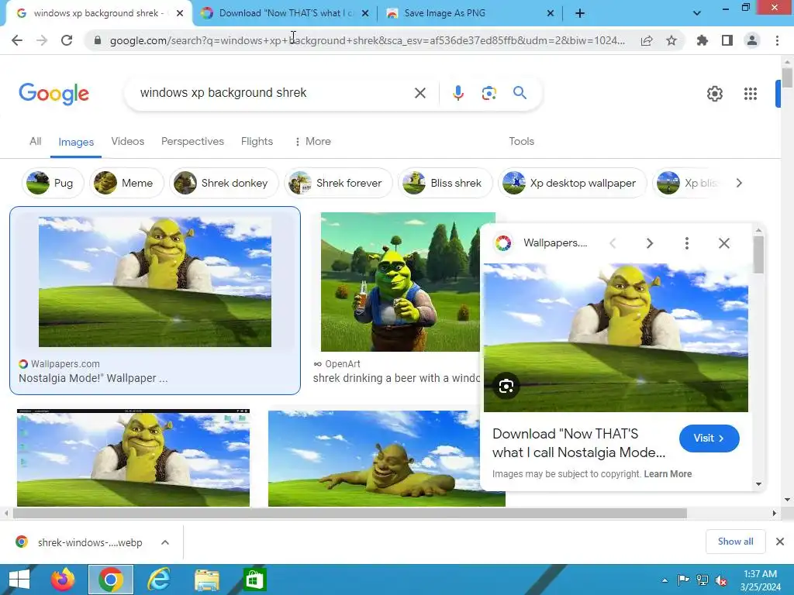
Task: Filter results by Shrek donkey chip
Action: click(x=223, y=183)
